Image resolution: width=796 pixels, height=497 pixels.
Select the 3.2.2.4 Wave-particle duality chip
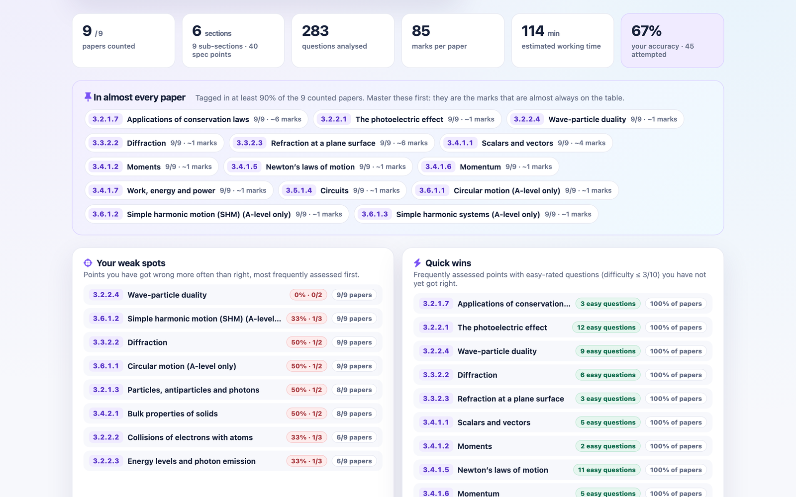pyautogui.click(x=595, y=119)
